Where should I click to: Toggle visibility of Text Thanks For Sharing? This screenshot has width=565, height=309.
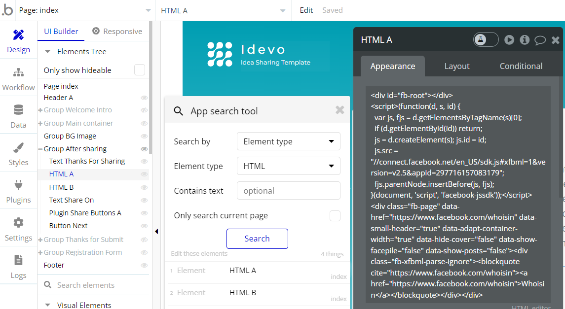(x=144, y=162)
